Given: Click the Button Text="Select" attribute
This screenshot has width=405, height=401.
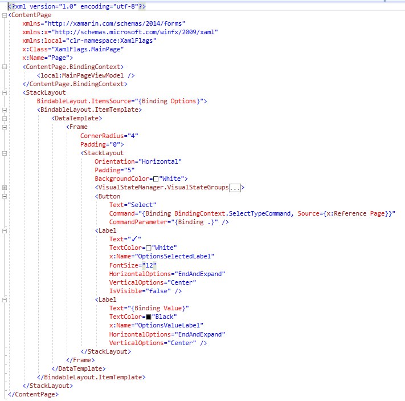Looking at the screenshot, I should pos(133,205).
